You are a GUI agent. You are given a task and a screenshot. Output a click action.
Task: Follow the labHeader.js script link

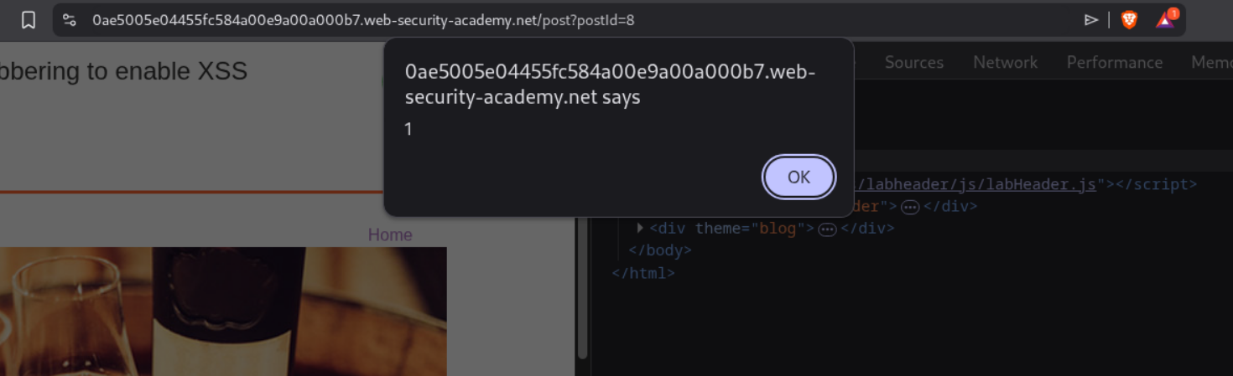975,184
